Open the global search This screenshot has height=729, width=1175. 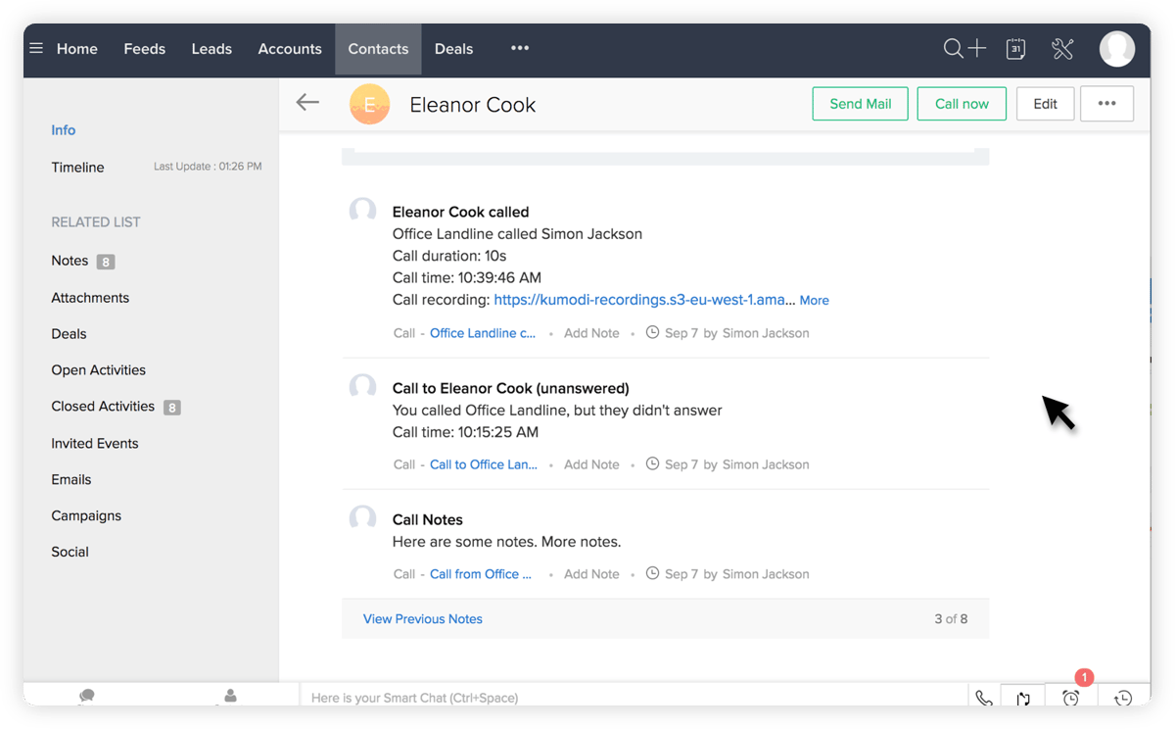953,47
